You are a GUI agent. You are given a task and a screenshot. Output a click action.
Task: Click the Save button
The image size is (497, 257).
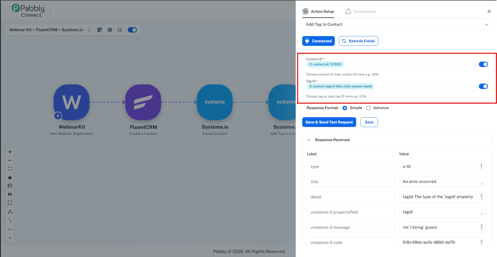pyautogui.click(x=369, y=122)
